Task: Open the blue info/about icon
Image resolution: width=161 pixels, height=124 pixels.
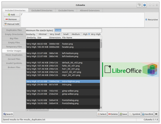Action: pos(144,5)
